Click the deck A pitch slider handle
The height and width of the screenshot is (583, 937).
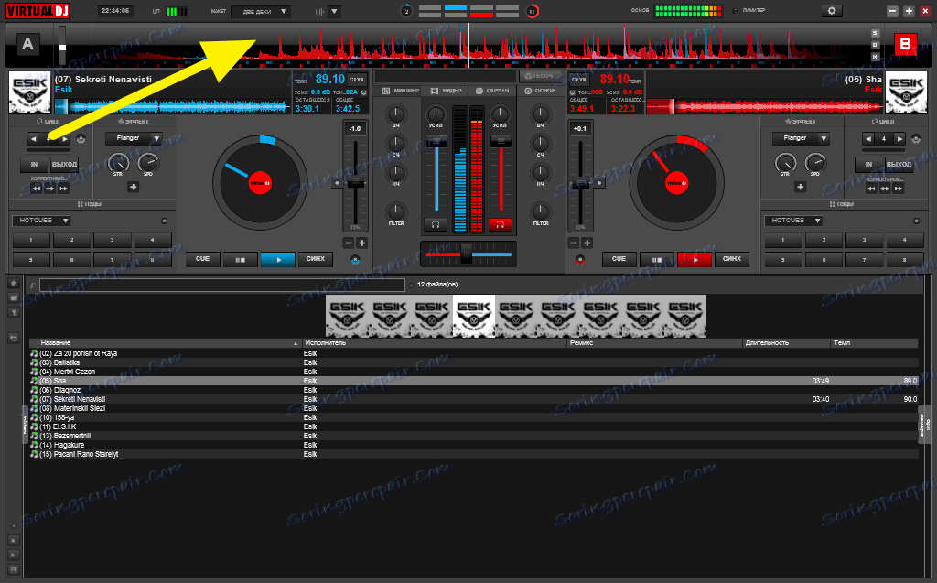[356, 183]
